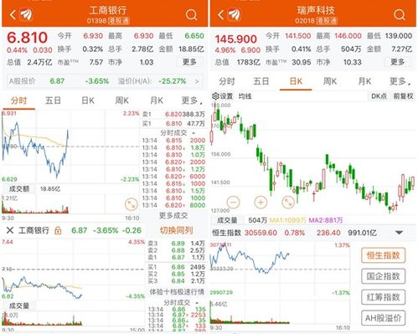418x334 pixels.
Task: Open 更多成交 trade list
Action: click(173, 215)
